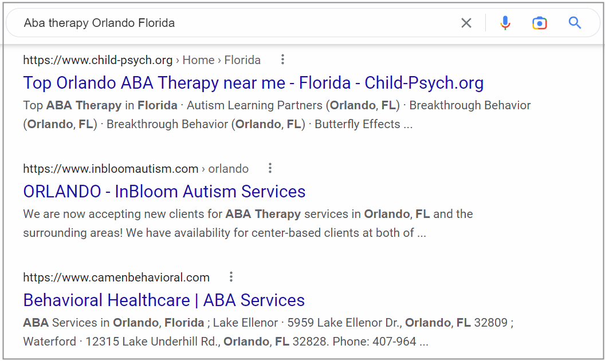The image size is (605, 361).
Task: Select the "orlando" breadcrumb link
Action: [228, 168]
